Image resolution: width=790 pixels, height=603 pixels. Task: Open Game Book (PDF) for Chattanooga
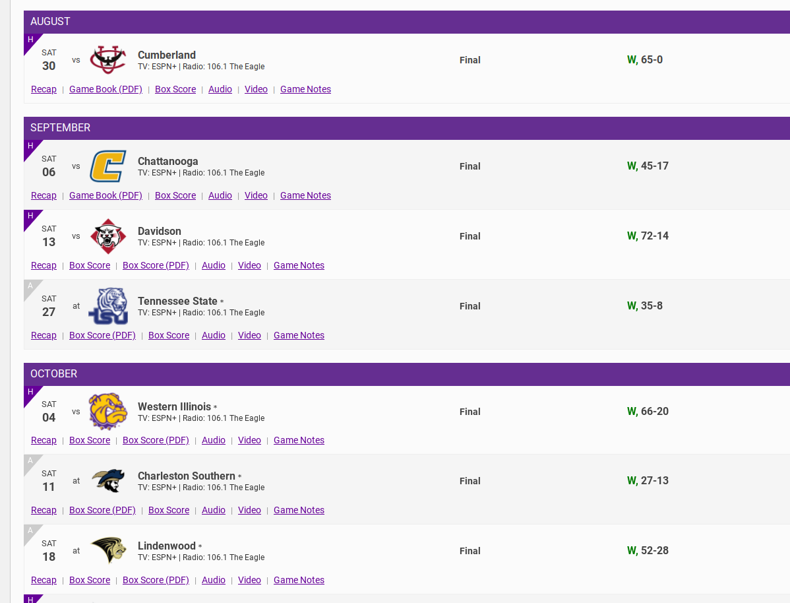(106, 195)
